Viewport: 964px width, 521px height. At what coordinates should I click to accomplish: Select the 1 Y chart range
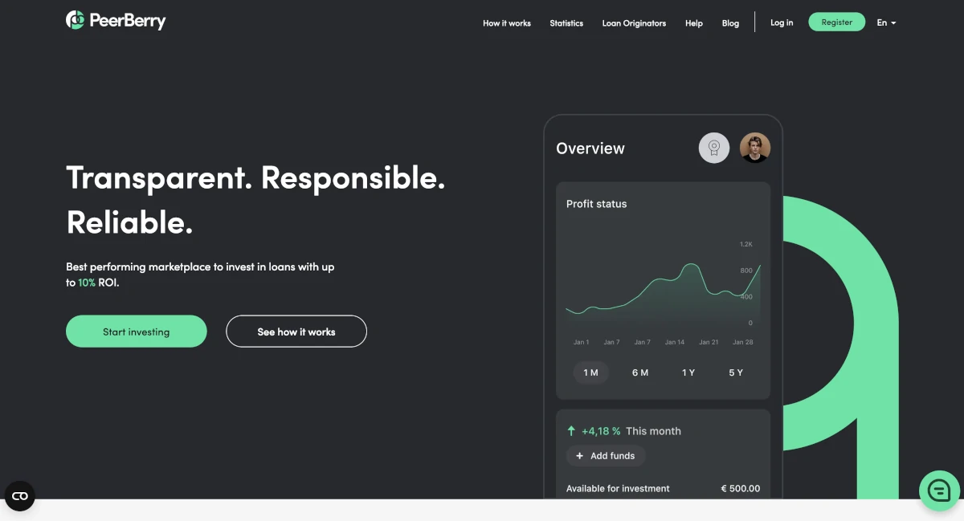(688, 372)
